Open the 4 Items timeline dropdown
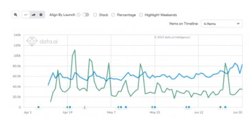Viewport: 250px width, 119px height. point(221,24)
